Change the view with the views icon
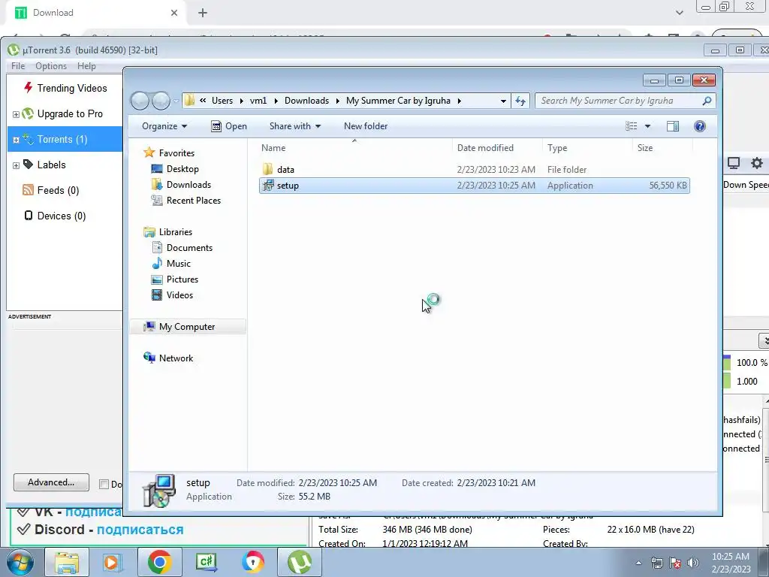This screenshot has width=769, height=577. (x=631, y=126)
